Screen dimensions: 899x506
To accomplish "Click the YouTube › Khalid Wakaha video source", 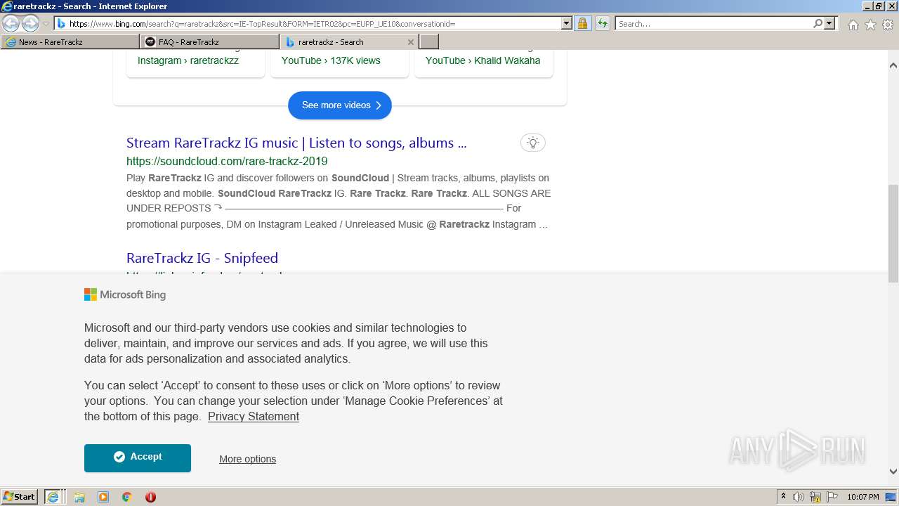I will pos(483,60).
